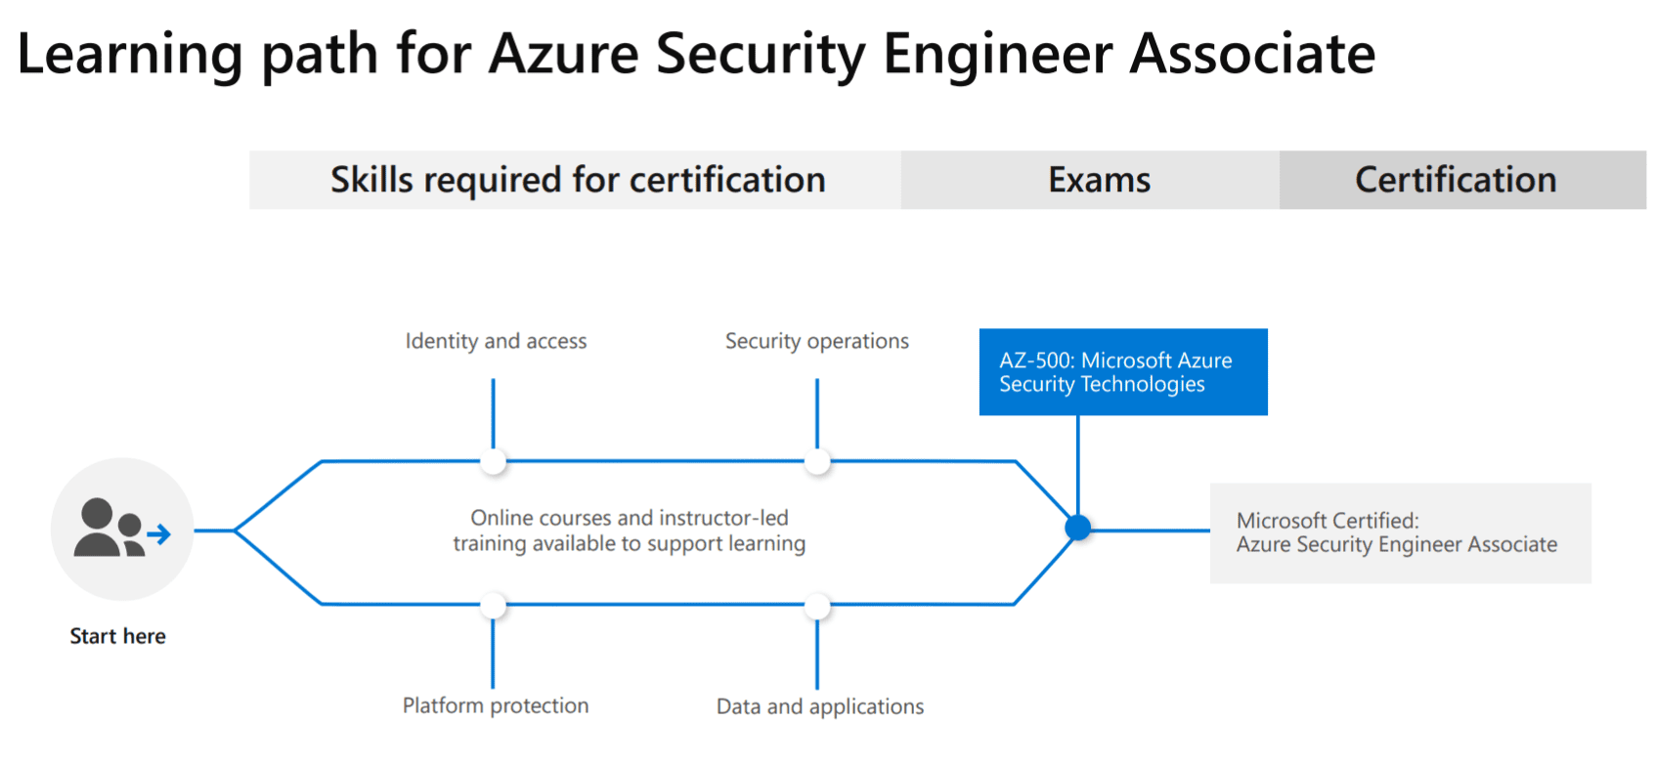The width and height of the screenshot is (1655, 763).
Task: Click the Security operations label
Action: 817,341
